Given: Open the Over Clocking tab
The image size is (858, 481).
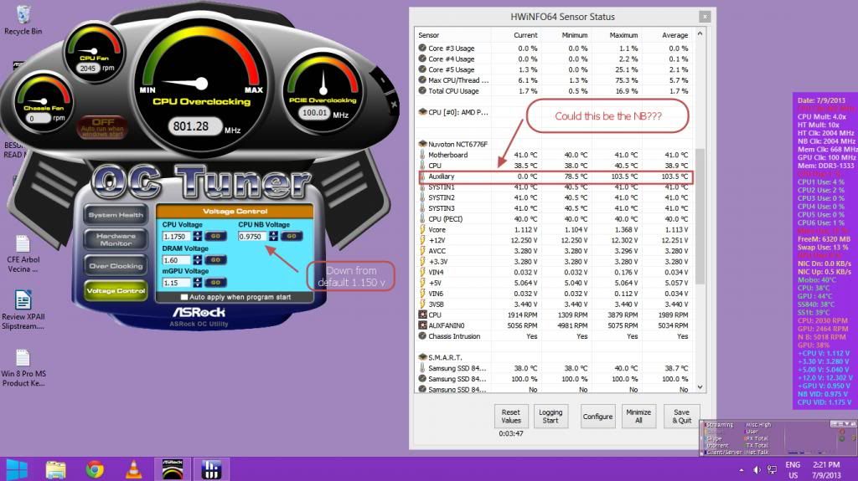Looking at the screenshot, I should 116,266.
